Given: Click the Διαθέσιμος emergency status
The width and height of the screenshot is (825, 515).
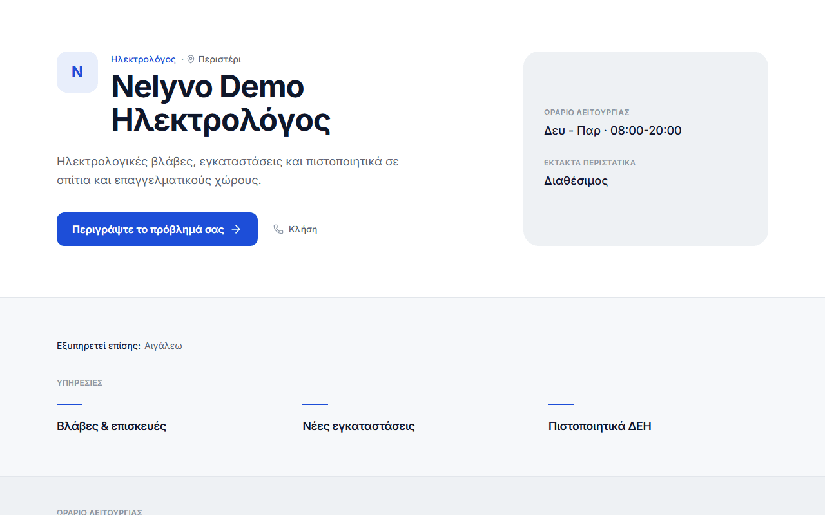Looking at the screenshot, I should click(x=576, y=181).
